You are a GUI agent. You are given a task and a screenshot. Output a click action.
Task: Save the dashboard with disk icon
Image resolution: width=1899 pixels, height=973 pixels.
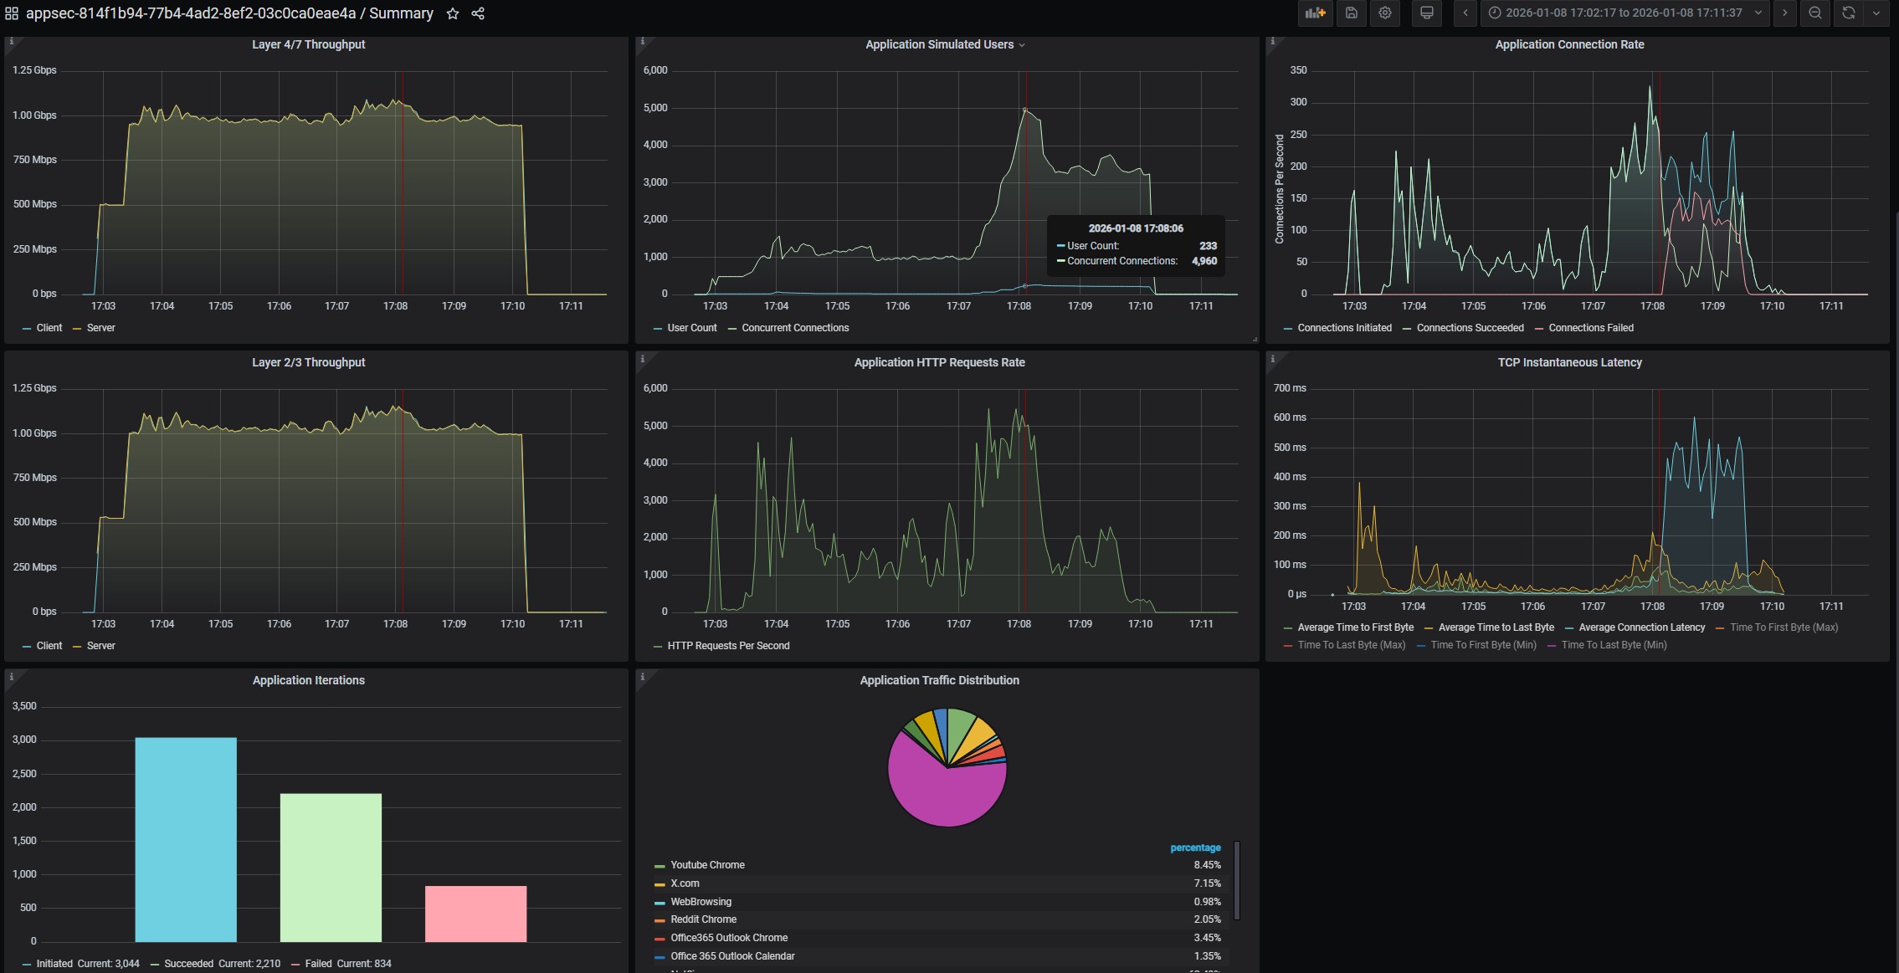click(x=1351, y=13)
